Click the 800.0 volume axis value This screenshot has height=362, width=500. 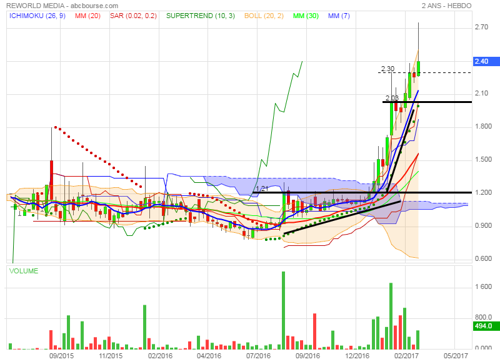[x=483, y=317]
